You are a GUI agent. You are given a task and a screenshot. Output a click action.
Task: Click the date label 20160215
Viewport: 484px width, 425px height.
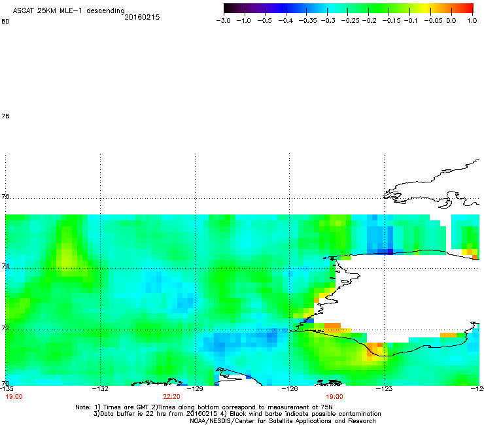pyautogui.click(x=142, y=17)
